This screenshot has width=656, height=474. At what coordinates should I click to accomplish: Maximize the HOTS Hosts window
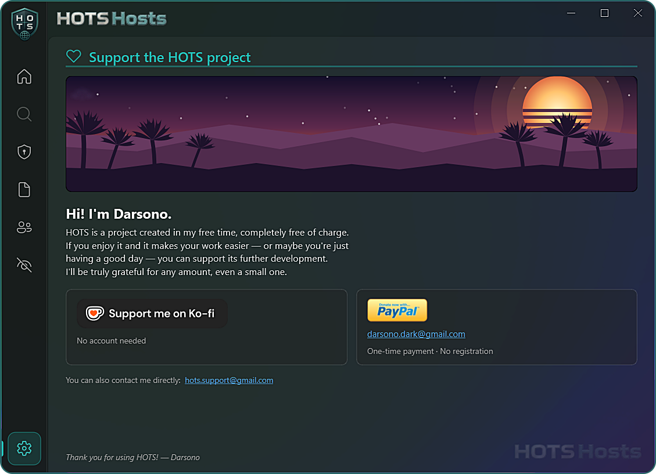point(604,13)
